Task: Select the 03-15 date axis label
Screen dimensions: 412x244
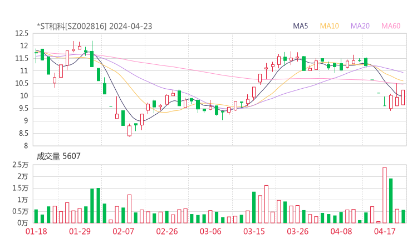Action: click(254, 231)
